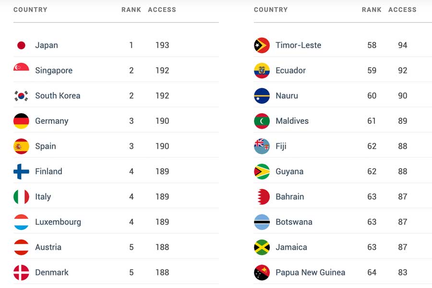Click the Fiji flag icon

point(262,146)
